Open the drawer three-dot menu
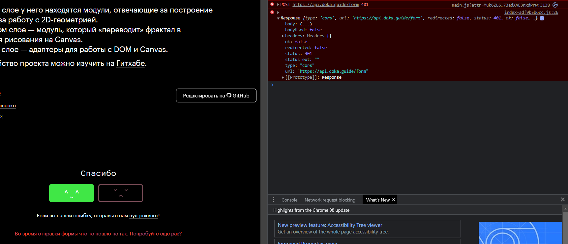Viewport: 568px width, 244px height. pyautogui.click(x=274, y=200)
